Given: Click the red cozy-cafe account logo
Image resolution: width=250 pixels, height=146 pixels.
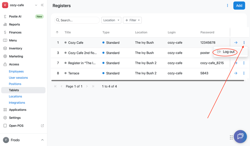Looking at the screenshot, I should tap(5, 5).
